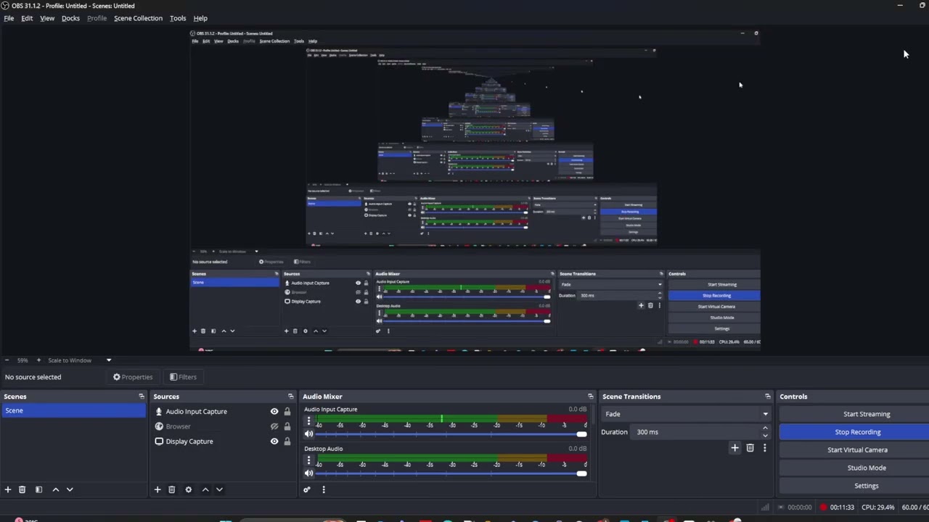Adjust the Audio Input Capture volume slider
This screenshot has height=522, width=929.
click(451, 434)
